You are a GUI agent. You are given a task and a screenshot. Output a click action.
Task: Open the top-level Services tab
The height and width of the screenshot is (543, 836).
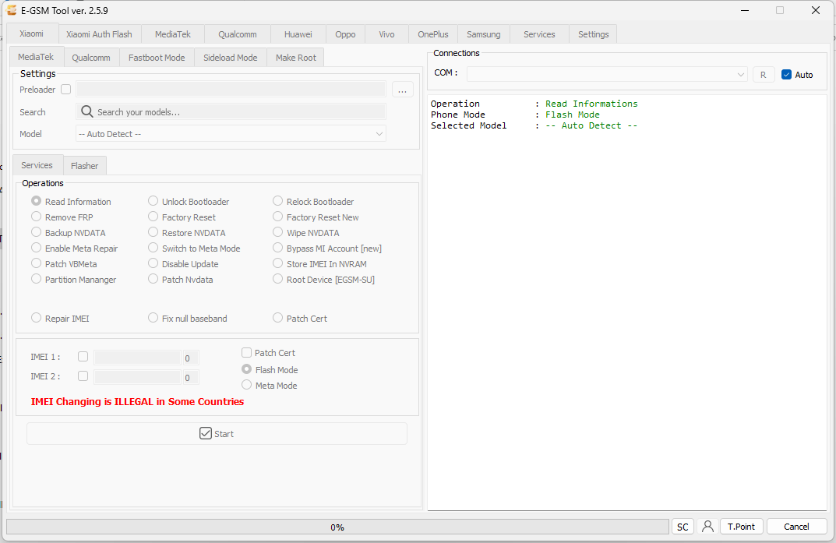[x=539, y=34]
